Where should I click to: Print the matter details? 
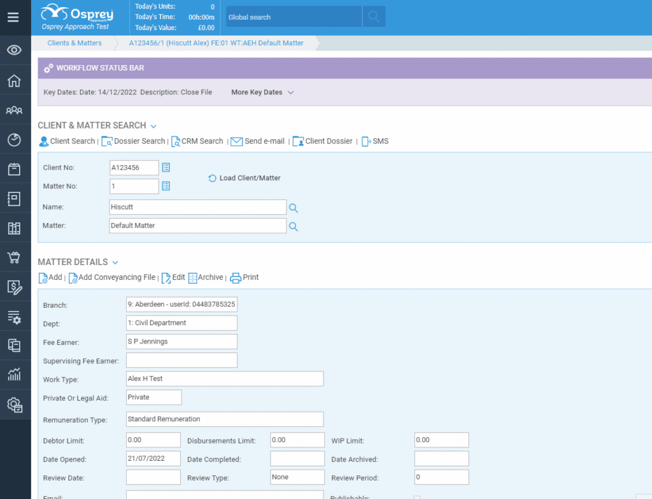coord(244,278)
